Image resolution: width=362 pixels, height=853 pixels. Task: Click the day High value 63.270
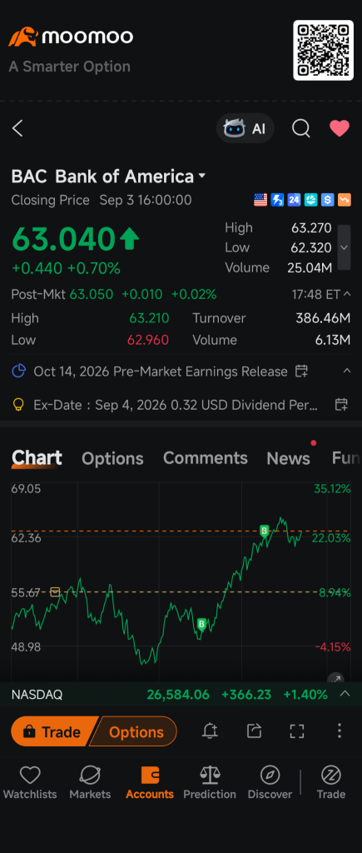tap(311, 228)
